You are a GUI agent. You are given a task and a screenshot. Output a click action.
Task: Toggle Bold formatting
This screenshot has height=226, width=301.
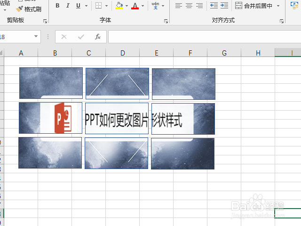coord(57,6)
